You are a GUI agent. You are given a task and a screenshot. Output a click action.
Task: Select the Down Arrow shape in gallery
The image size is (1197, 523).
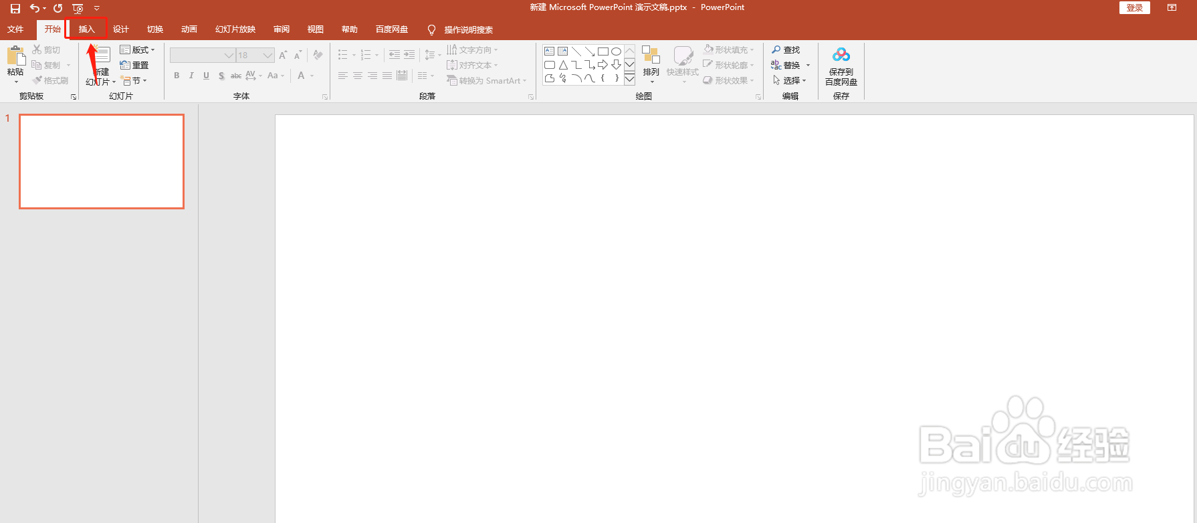[x=617, y=65]
